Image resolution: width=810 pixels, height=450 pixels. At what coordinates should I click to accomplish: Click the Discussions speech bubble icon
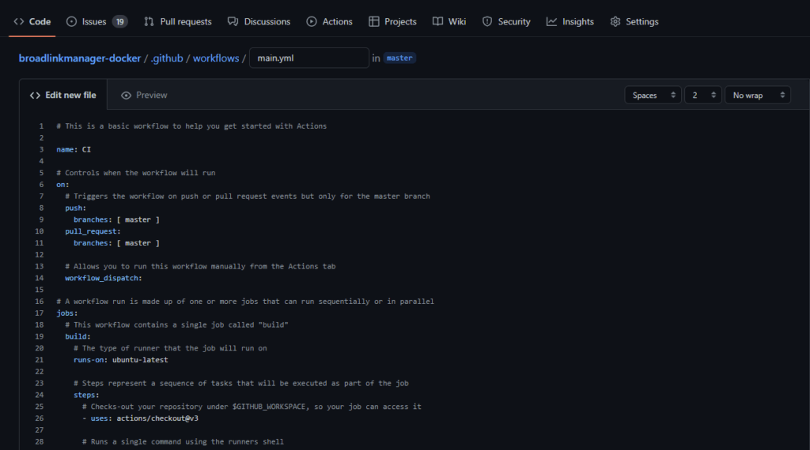(x=233, y=21)
